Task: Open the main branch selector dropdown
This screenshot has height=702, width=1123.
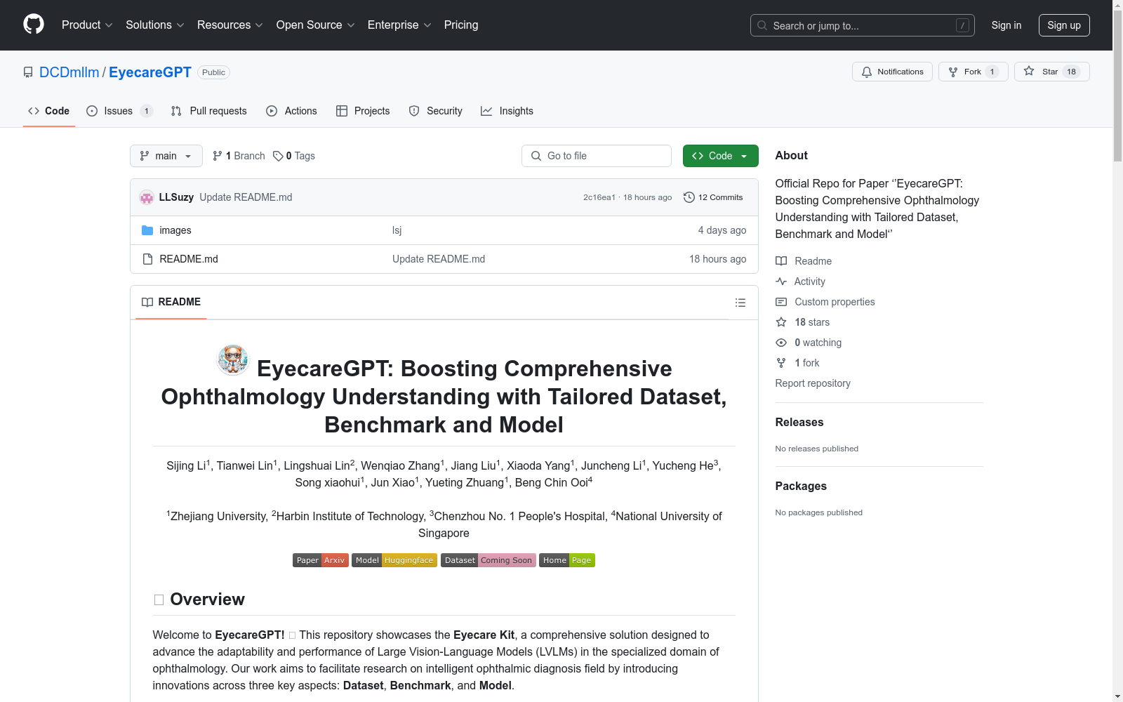Action: (x=166, y=156)
